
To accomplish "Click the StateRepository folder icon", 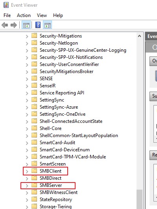I will point(34,199).
